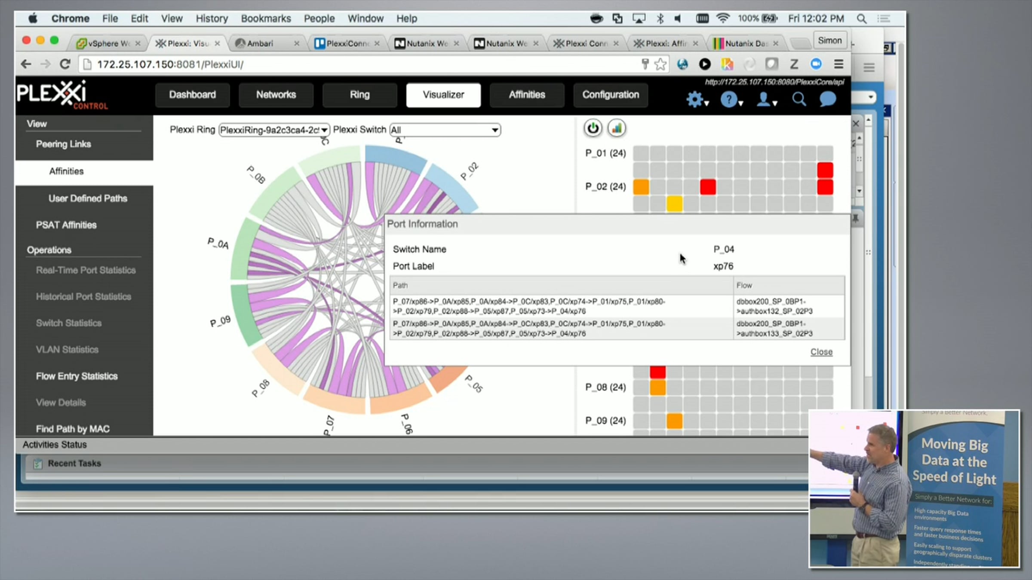Open the settings gear menu in Plexxi header
The width and height of the screenshot is (1032, 580).
pos(697,100)
